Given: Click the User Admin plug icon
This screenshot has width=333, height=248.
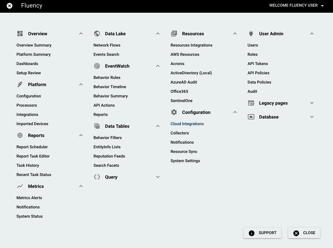Looking at the screenshot, I should 251,34.
